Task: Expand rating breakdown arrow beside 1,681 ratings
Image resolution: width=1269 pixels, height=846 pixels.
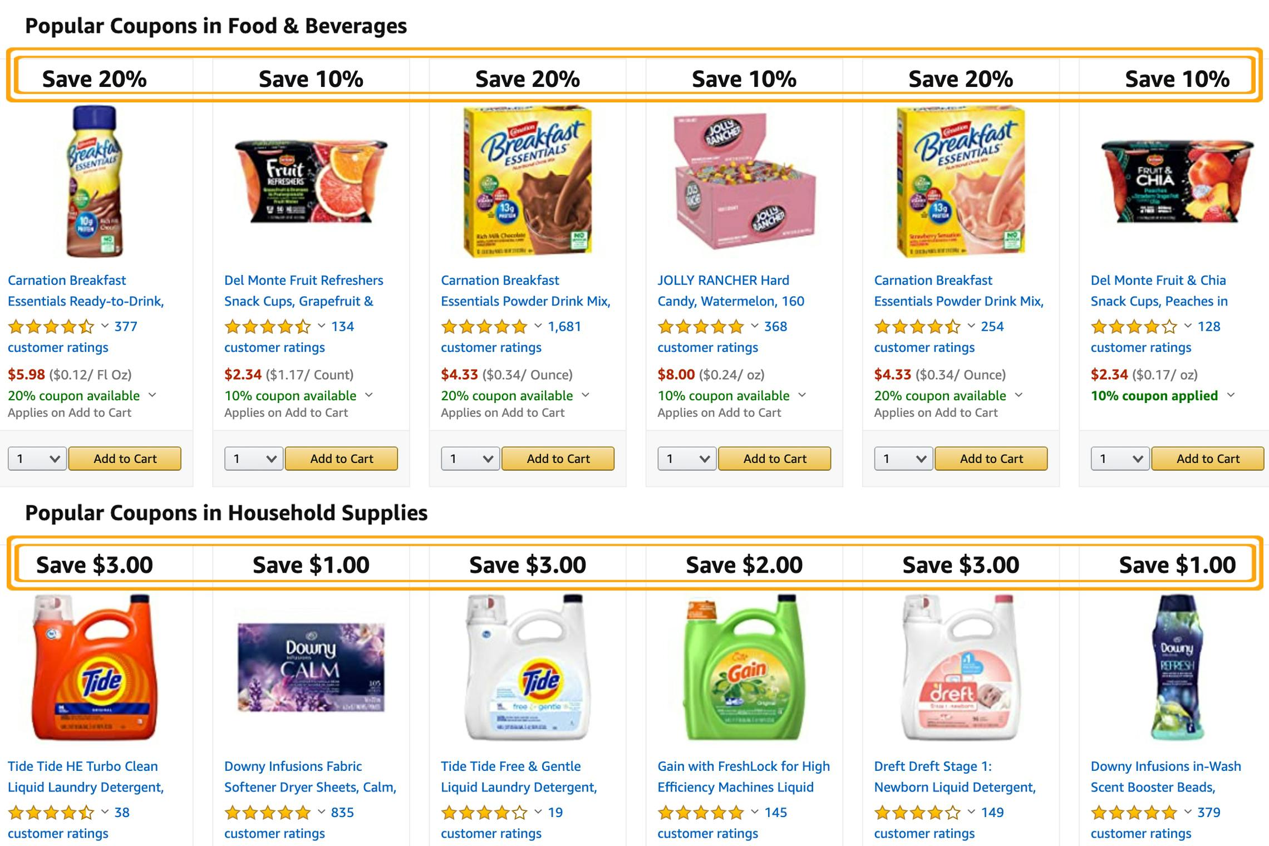Action: tap(538, 326)
